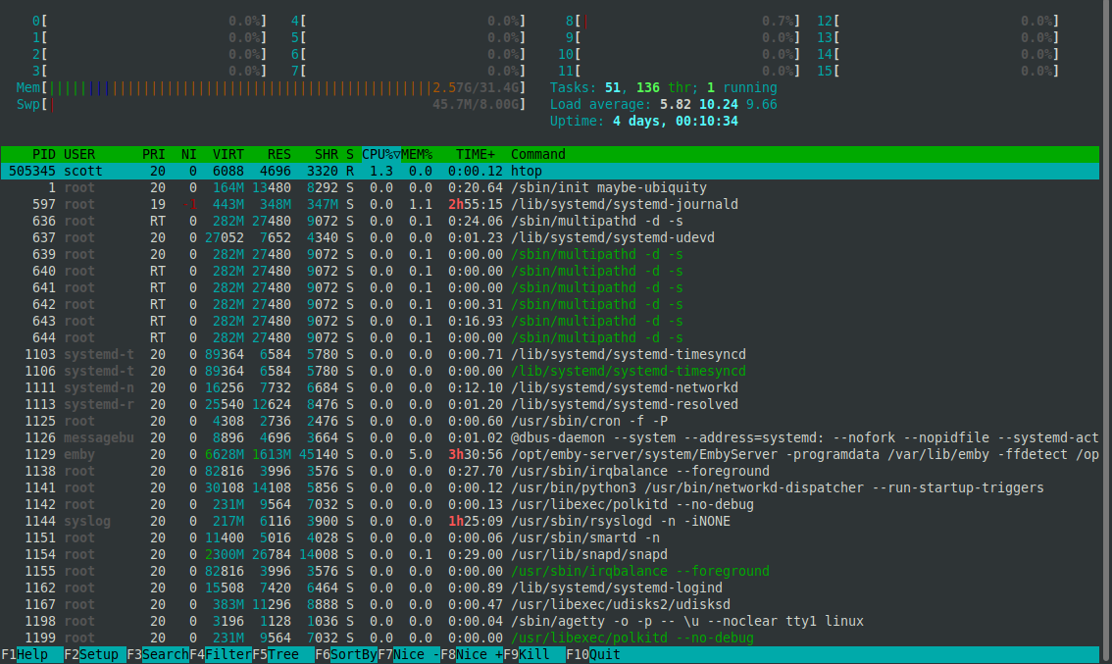Click the CPU 8 usage meter
Image resolution: width=1112 pixels, height=664 pixels.
(x=682, y=21)
